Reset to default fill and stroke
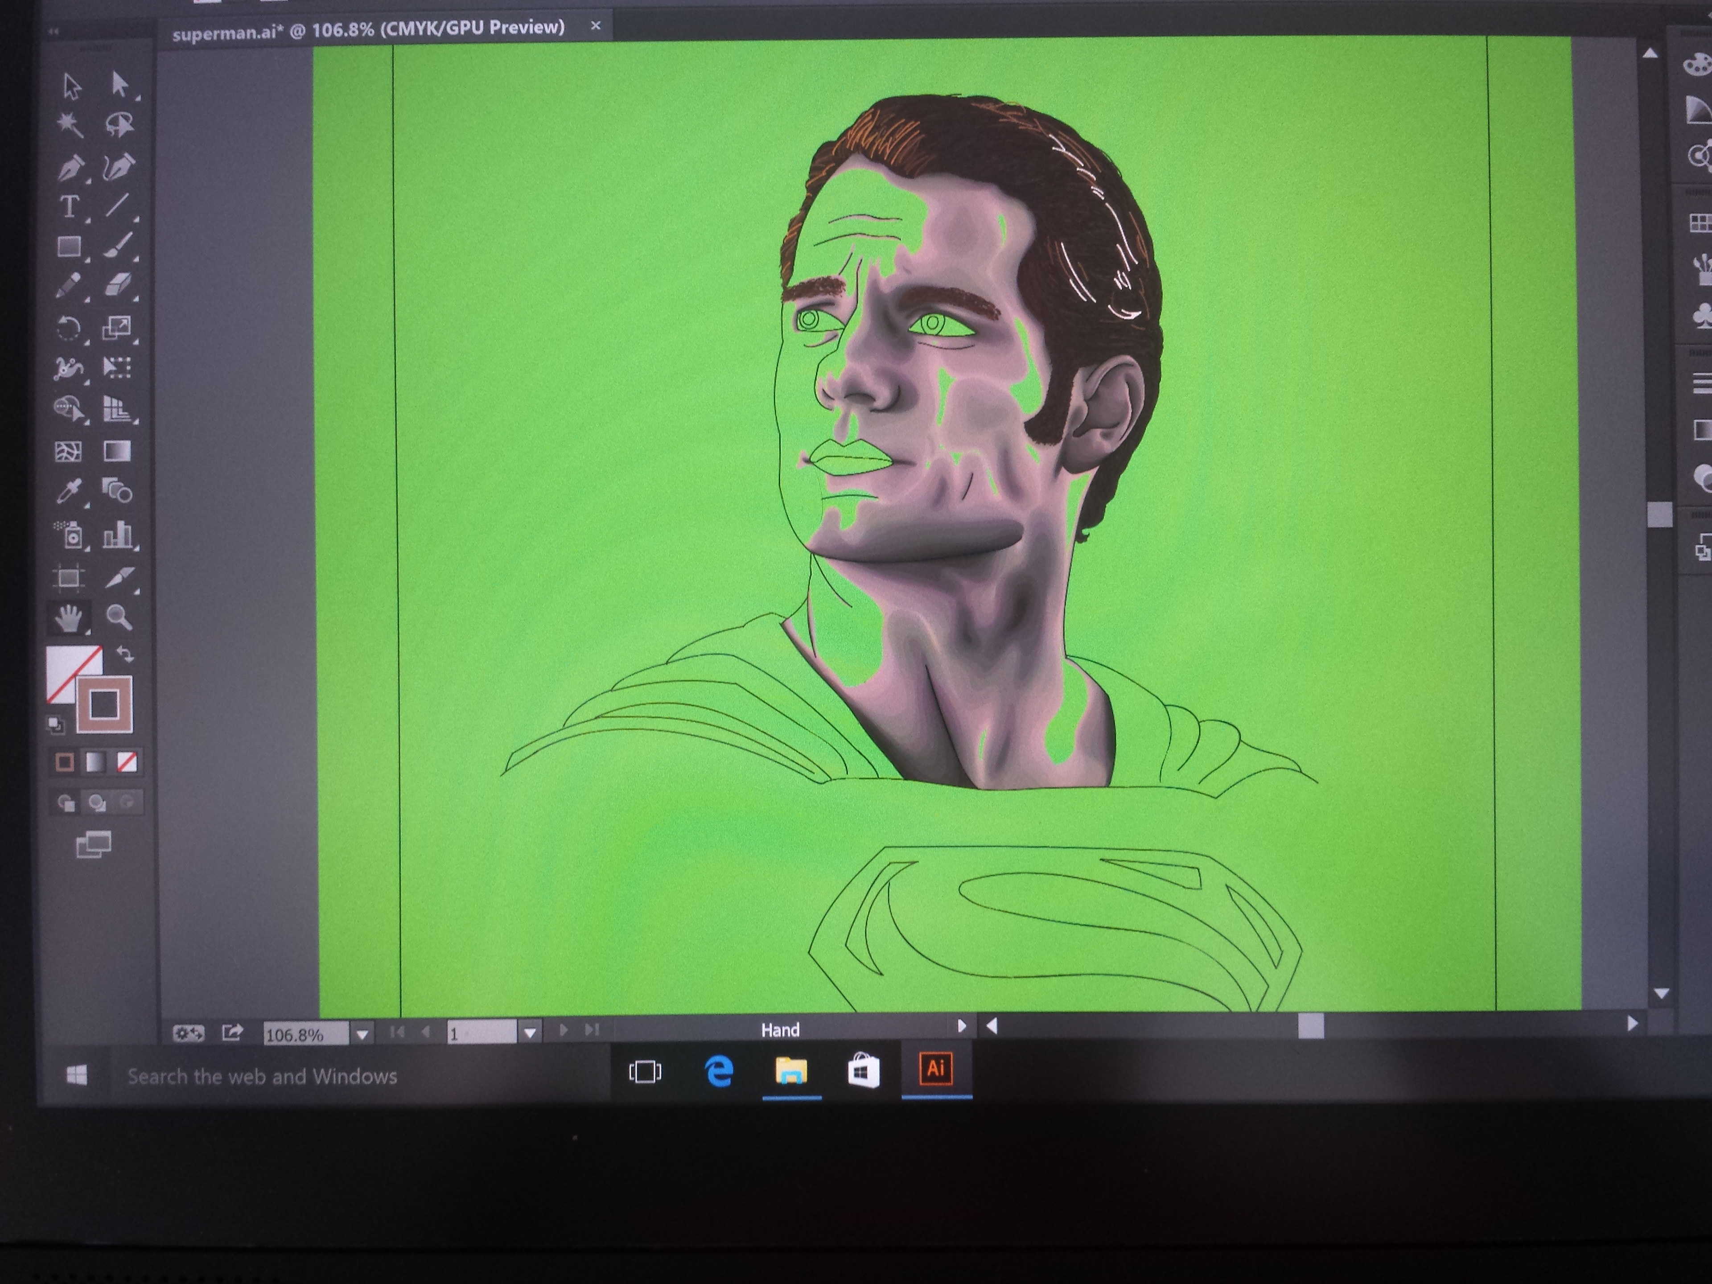1712x1284 pixels. click(x=55, y=724)
